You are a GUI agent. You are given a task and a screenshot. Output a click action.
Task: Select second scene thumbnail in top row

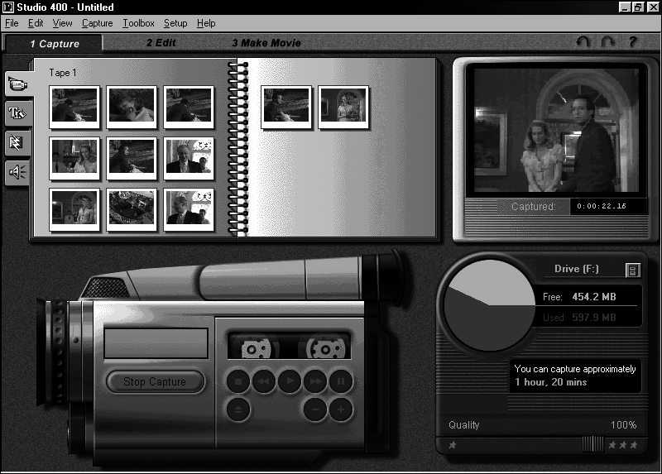click(x=132, y=108)
